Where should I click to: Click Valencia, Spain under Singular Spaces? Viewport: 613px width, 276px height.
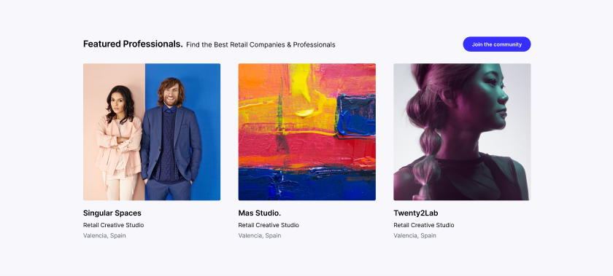pos(104,235)
